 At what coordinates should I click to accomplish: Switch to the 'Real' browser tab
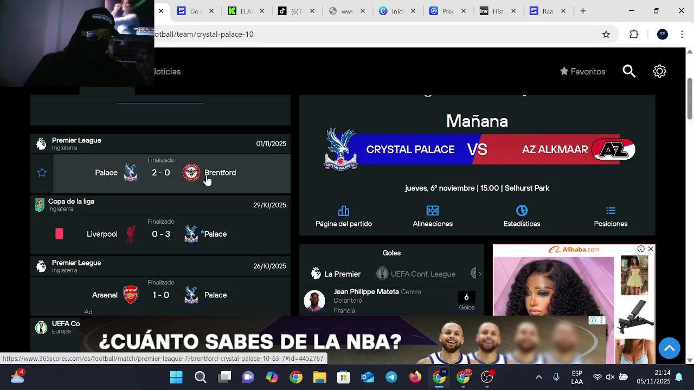tap(545, 11)
